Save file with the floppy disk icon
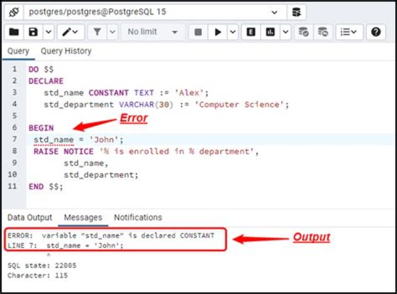Image resolution: width=397 pixels, height=294 pixels. point(33,32)
